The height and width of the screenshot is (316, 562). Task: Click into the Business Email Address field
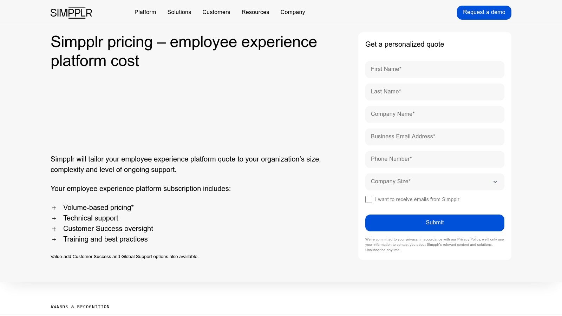[435, 137]
